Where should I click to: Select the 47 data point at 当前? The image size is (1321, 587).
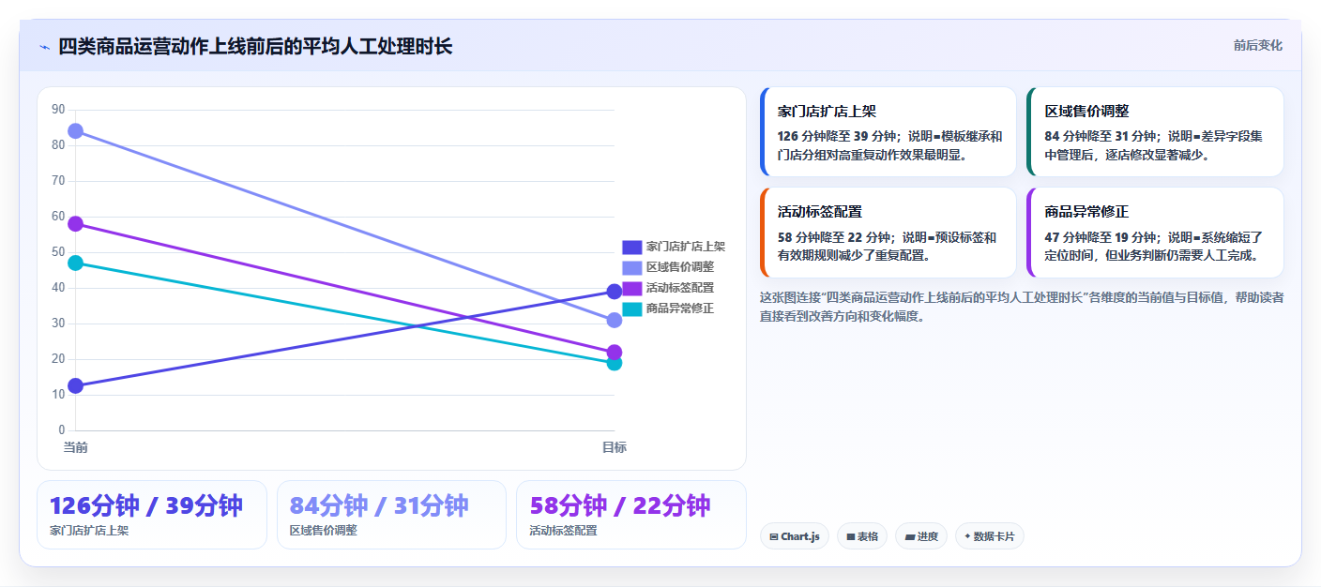coord(75,263)
